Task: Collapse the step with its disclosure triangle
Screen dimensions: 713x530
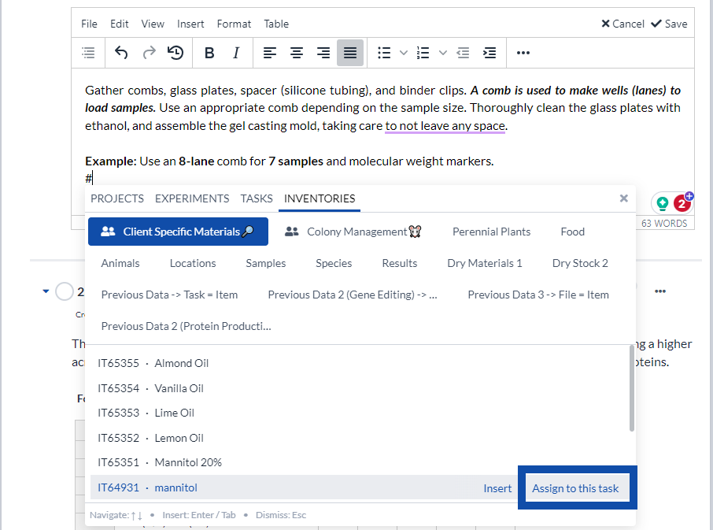Action: pos(45,291)
